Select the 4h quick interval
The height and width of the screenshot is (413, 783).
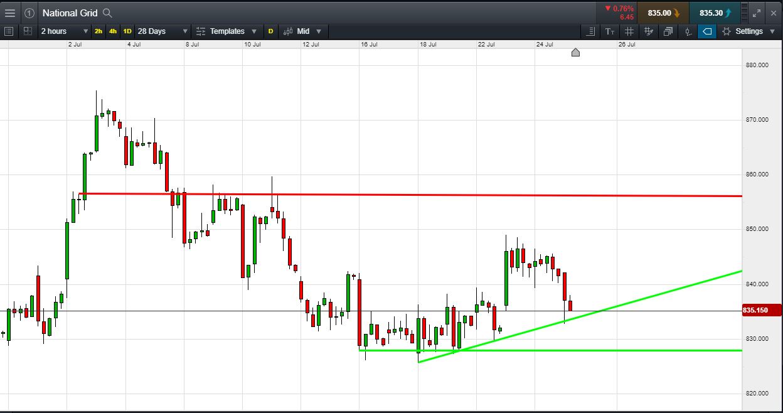point(113,31)
